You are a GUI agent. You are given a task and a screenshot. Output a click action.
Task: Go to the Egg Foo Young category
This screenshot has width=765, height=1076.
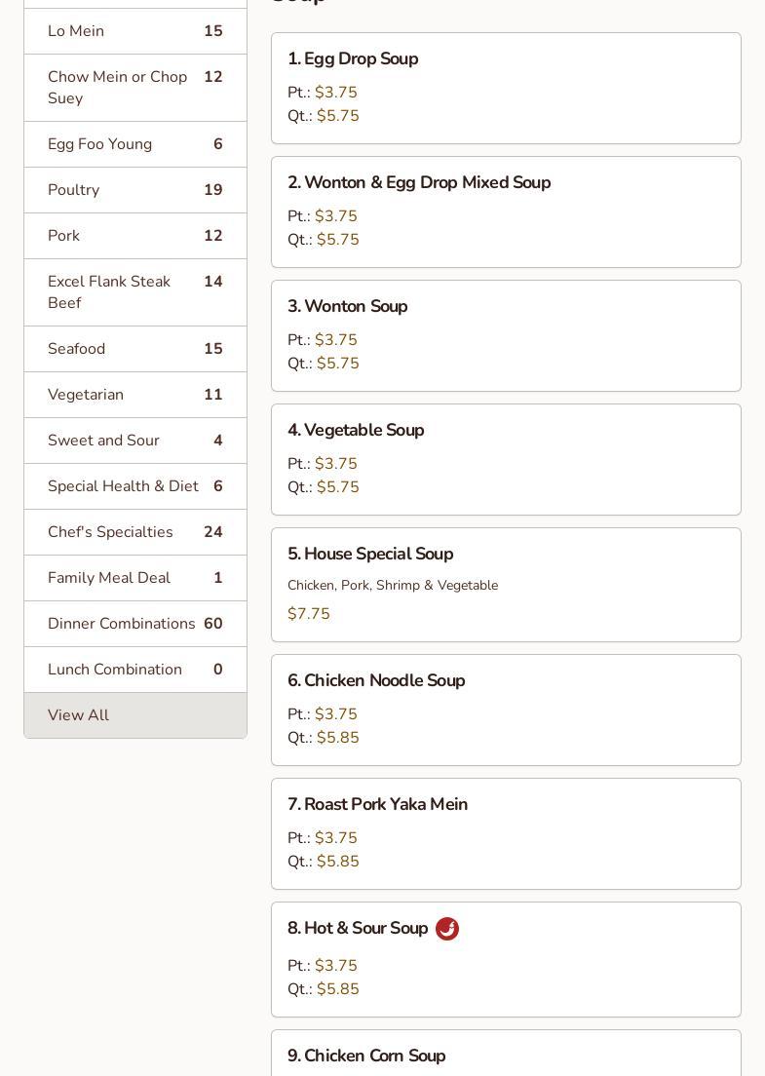134,144
